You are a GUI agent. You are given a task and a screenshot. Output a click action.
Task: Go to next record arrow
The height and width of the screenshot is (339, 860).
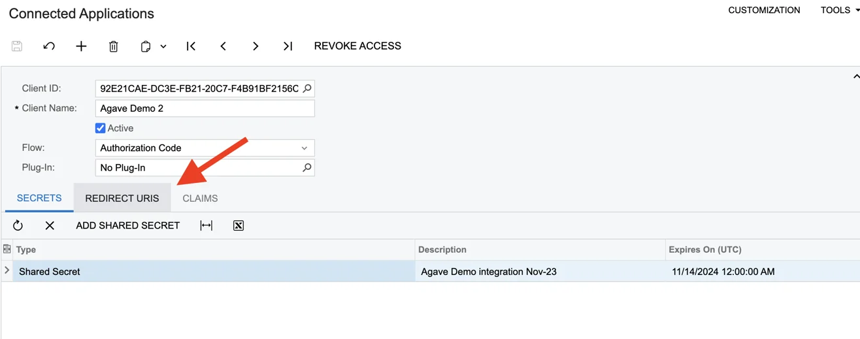pyautogui.click(x=256, y=46)
